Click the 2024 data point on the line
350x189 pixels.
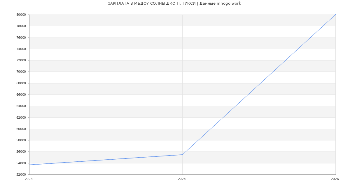click(182, 155)
